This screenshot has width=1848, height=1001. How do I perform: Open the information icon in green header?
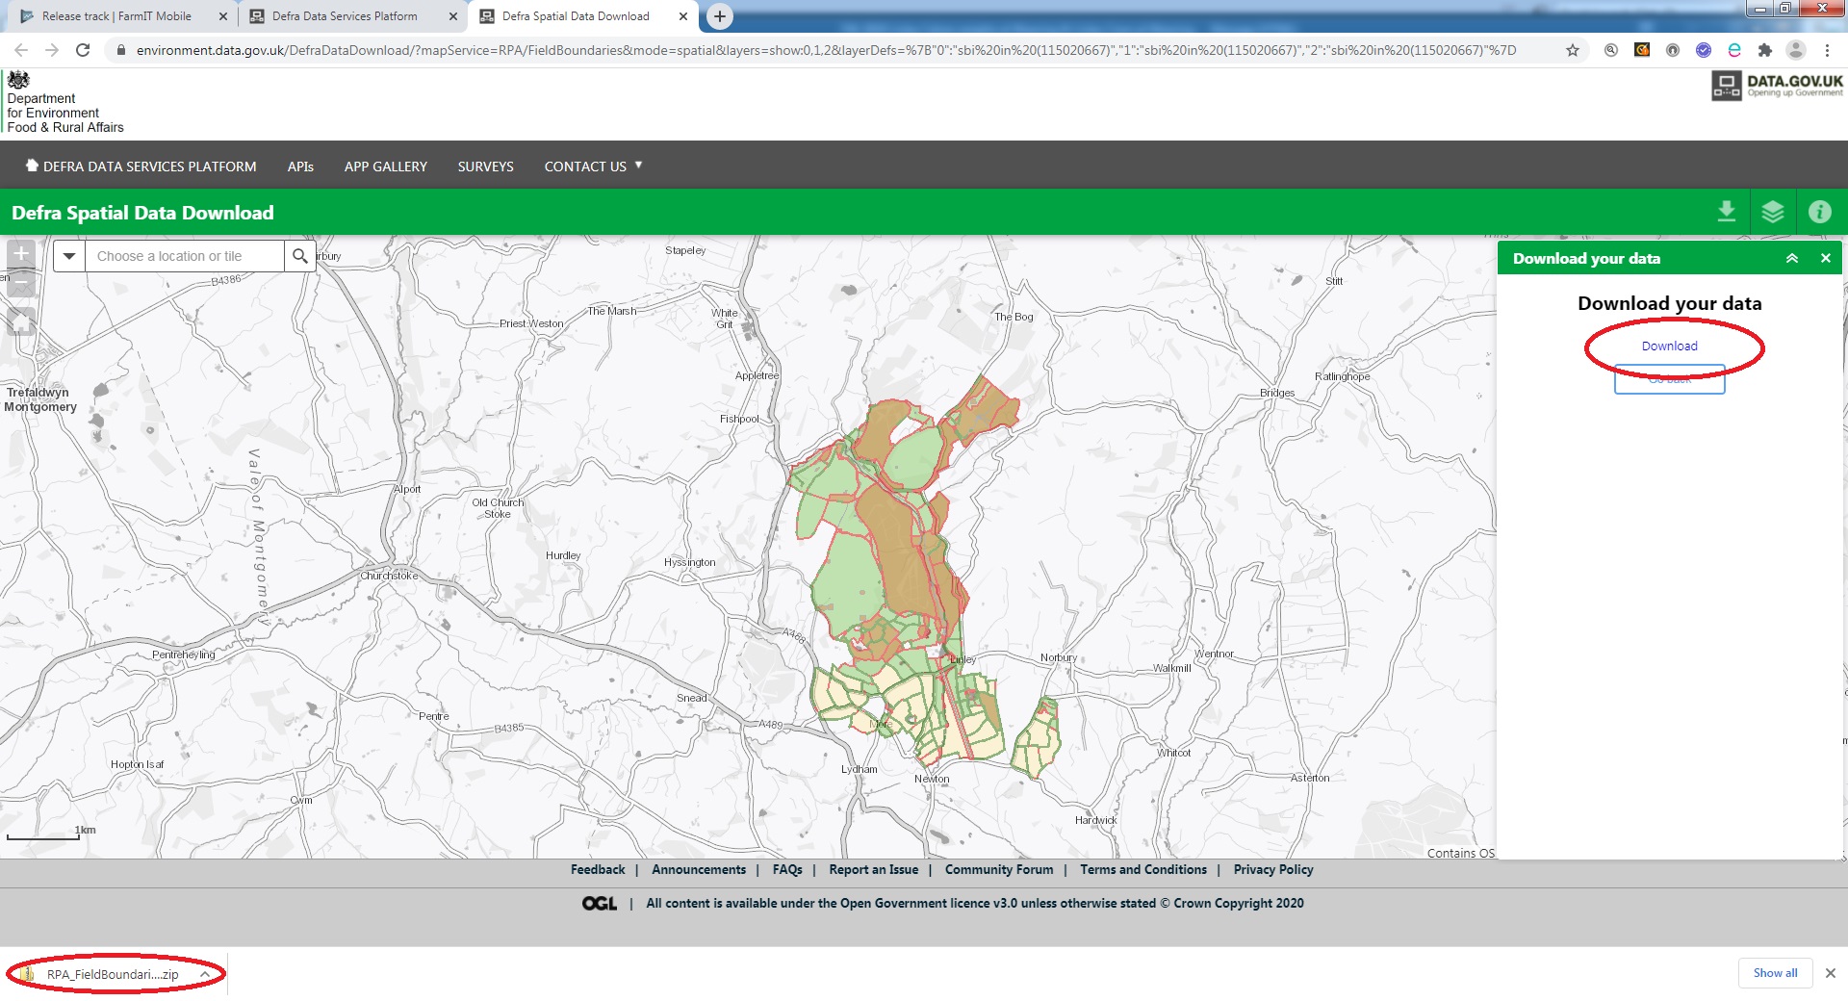pos(1819,212)
